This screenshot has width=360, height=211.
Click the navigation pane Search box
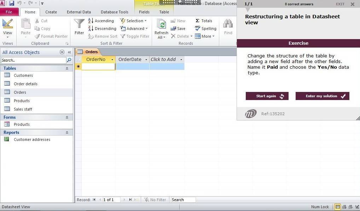click(34, 60)
